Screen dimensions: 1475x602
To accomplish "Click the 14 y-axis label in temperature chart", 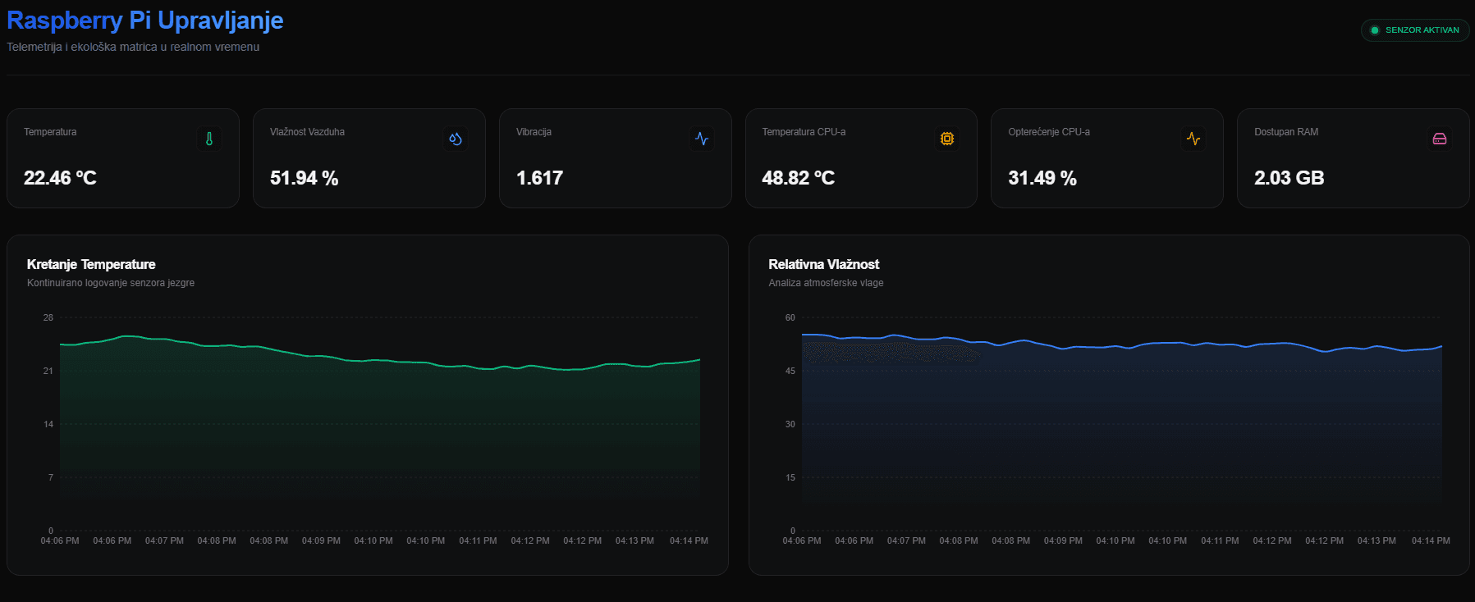I will (48, 424).
